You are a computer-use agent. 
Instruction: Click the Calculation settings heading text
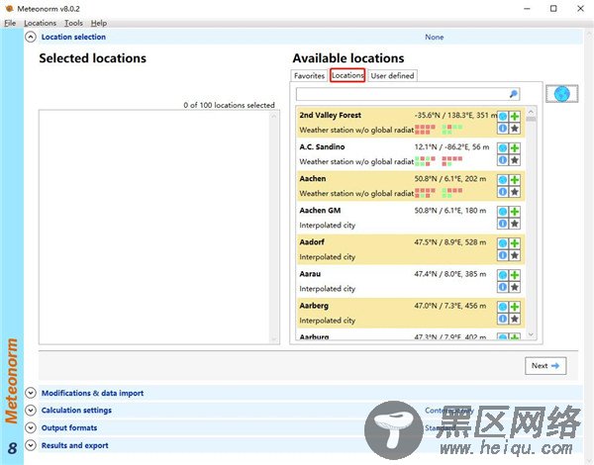[76, 411]
